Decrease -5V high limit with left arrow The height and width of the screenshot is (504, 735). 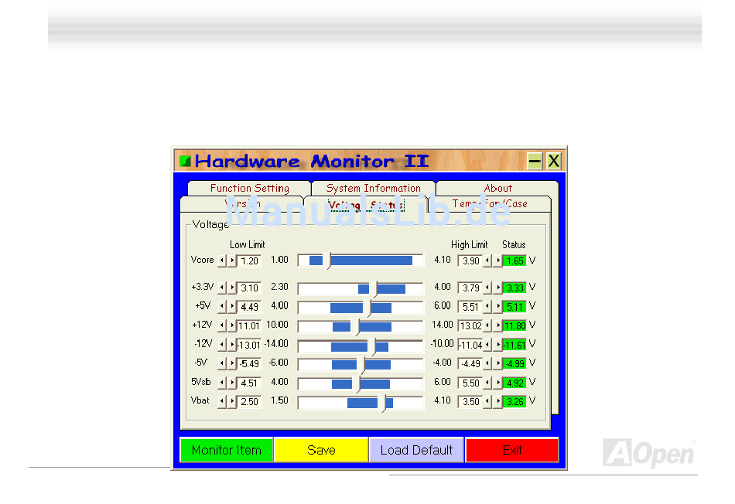click(487, 363)
